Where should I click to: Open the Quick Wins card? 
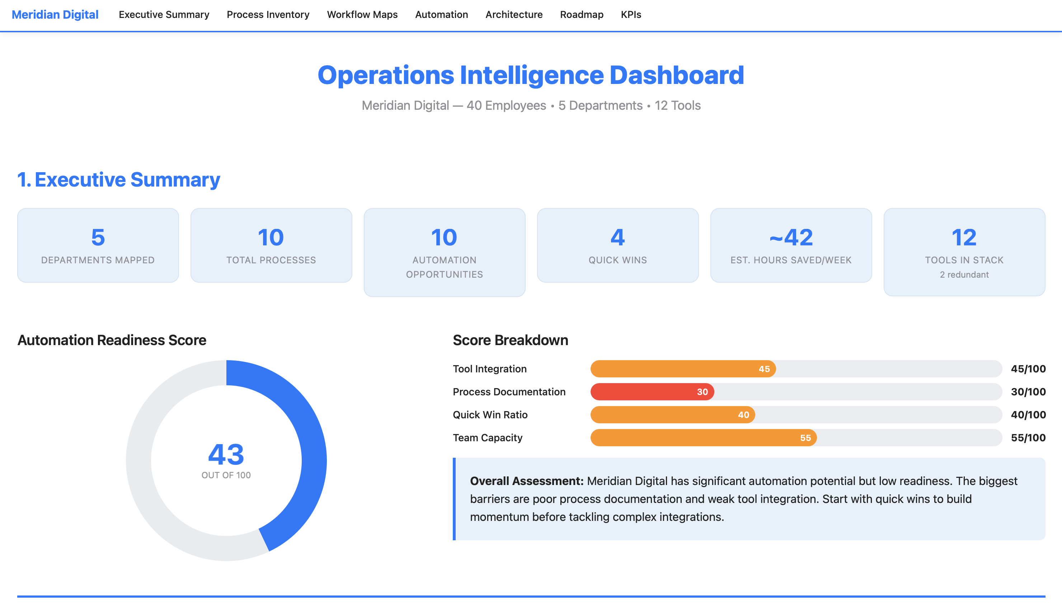click(617, 245)
